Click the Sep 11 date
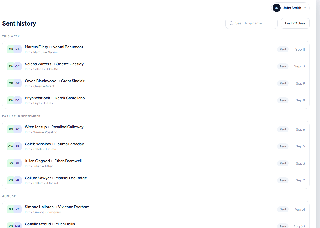This screenshot has width=320, height=228. tap(300, 49)
